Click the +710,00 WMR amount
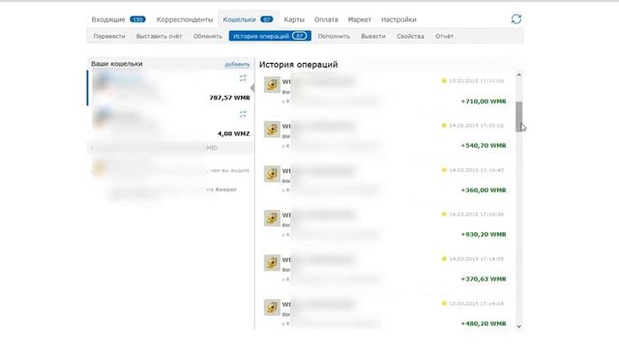Viewport: 619px width, 348px height. click(x=484, y=101)
